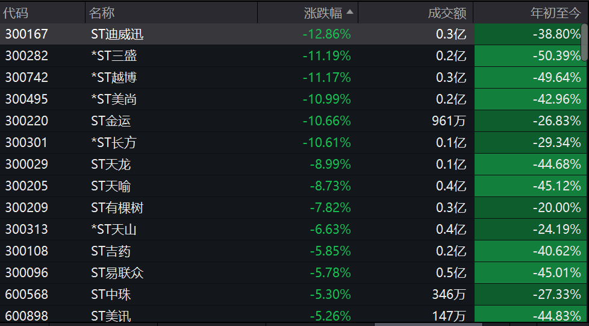Click the -10.61% change for *ST长方
The width and height of the screenshot is (589, 326).
326,143
